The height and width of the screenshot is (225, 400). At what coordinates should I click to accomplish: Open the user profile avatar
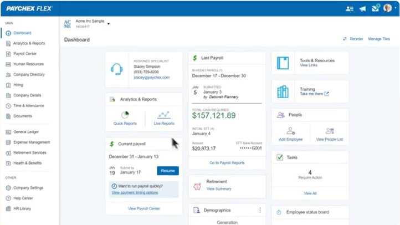(x=387, y=8)
